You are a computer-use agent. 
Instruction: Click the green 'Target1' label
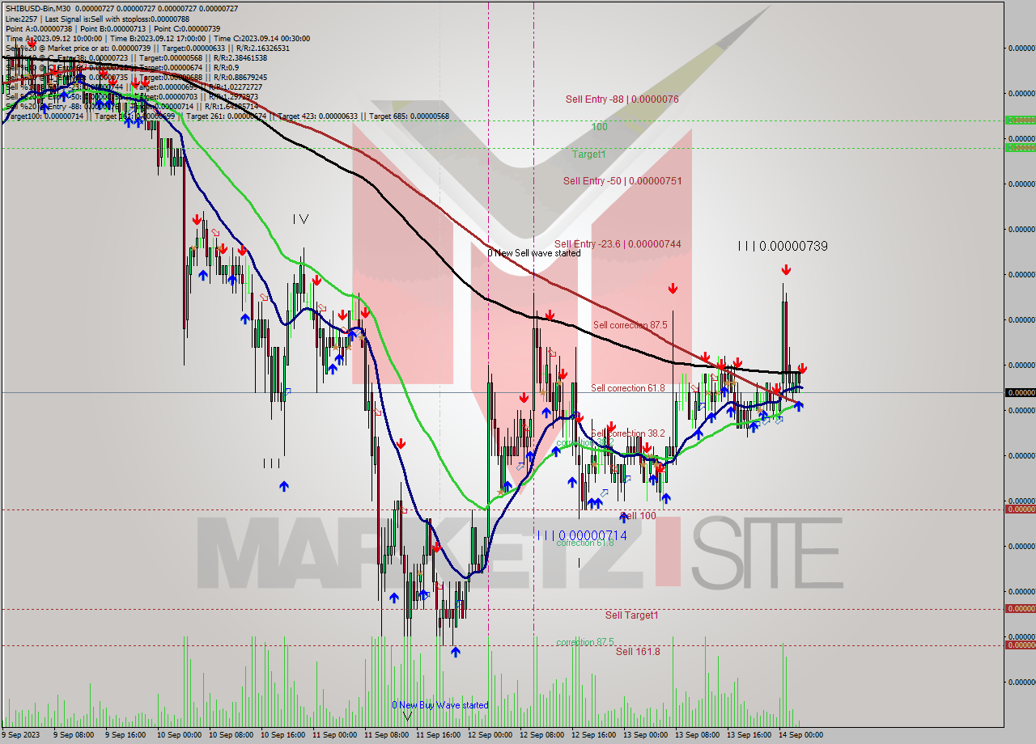[x=588, y=154]
